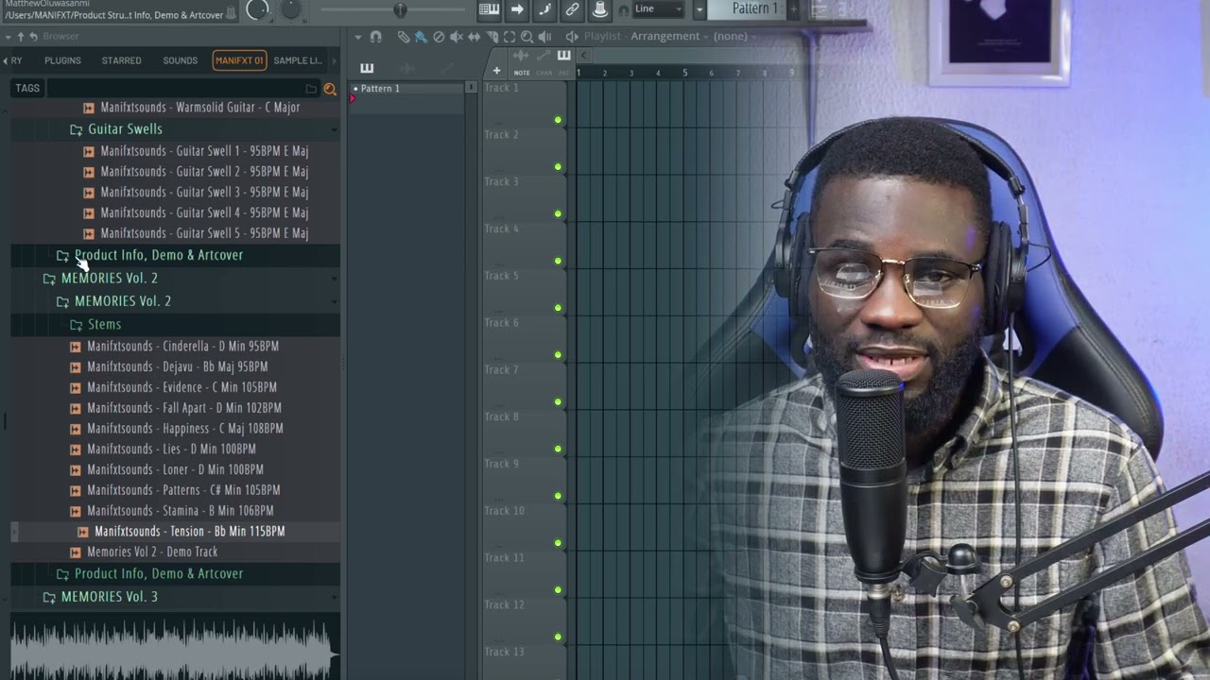Viewport: 1210px width, 680px height.
Task: Adjust the top toolbar horizontal slider knob
Action: click(400, 10)
